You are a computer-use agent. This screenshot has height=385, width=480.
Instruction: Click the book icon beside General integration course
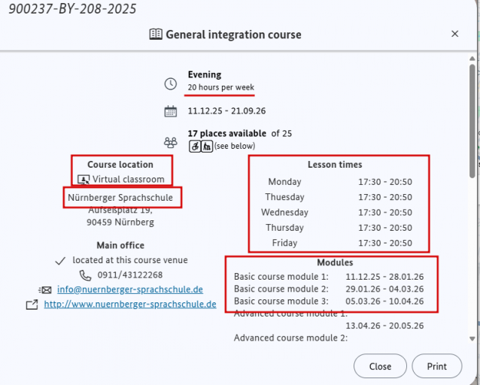(x=156, y=35)
